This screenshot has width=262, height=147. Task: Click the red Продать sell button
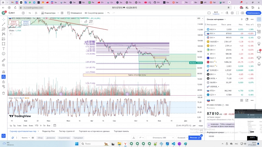pyautogui.click(x=13, y=22)
